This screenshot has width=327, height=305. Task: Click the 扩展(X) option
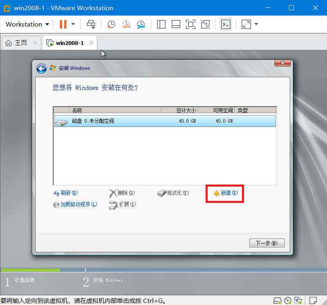click(x=123, y=205)
